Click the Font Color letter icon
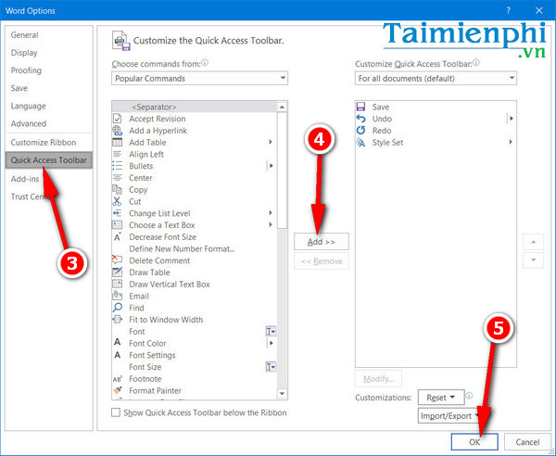Image resolution: width=556 pixels, height=456 pixels. pyautogui.click(x=117, y=343)
